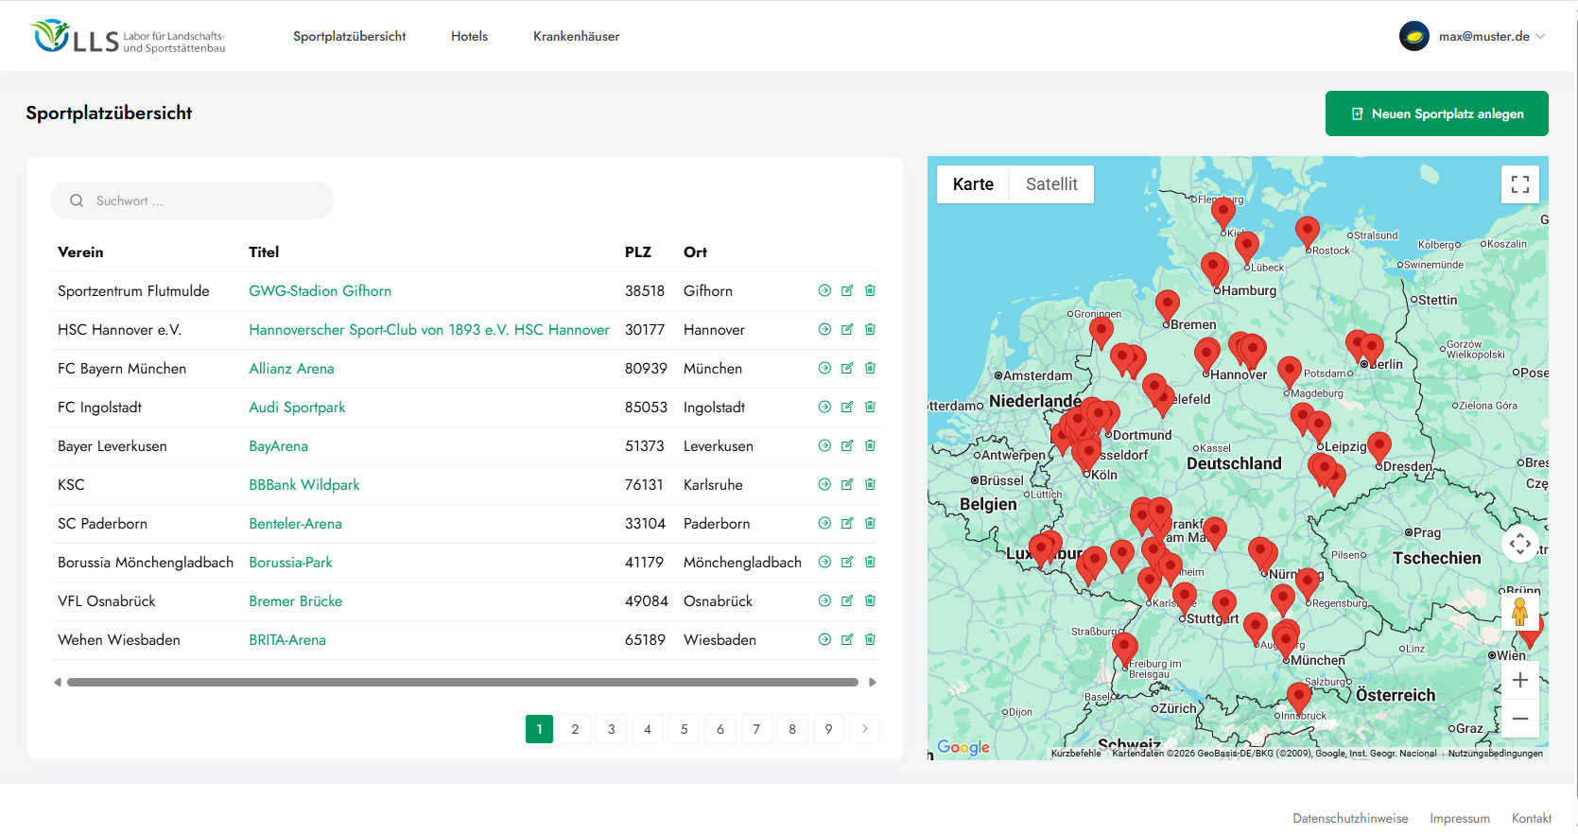Zoom in on the map
1578x834 pixels.
tap(1519, 680)
